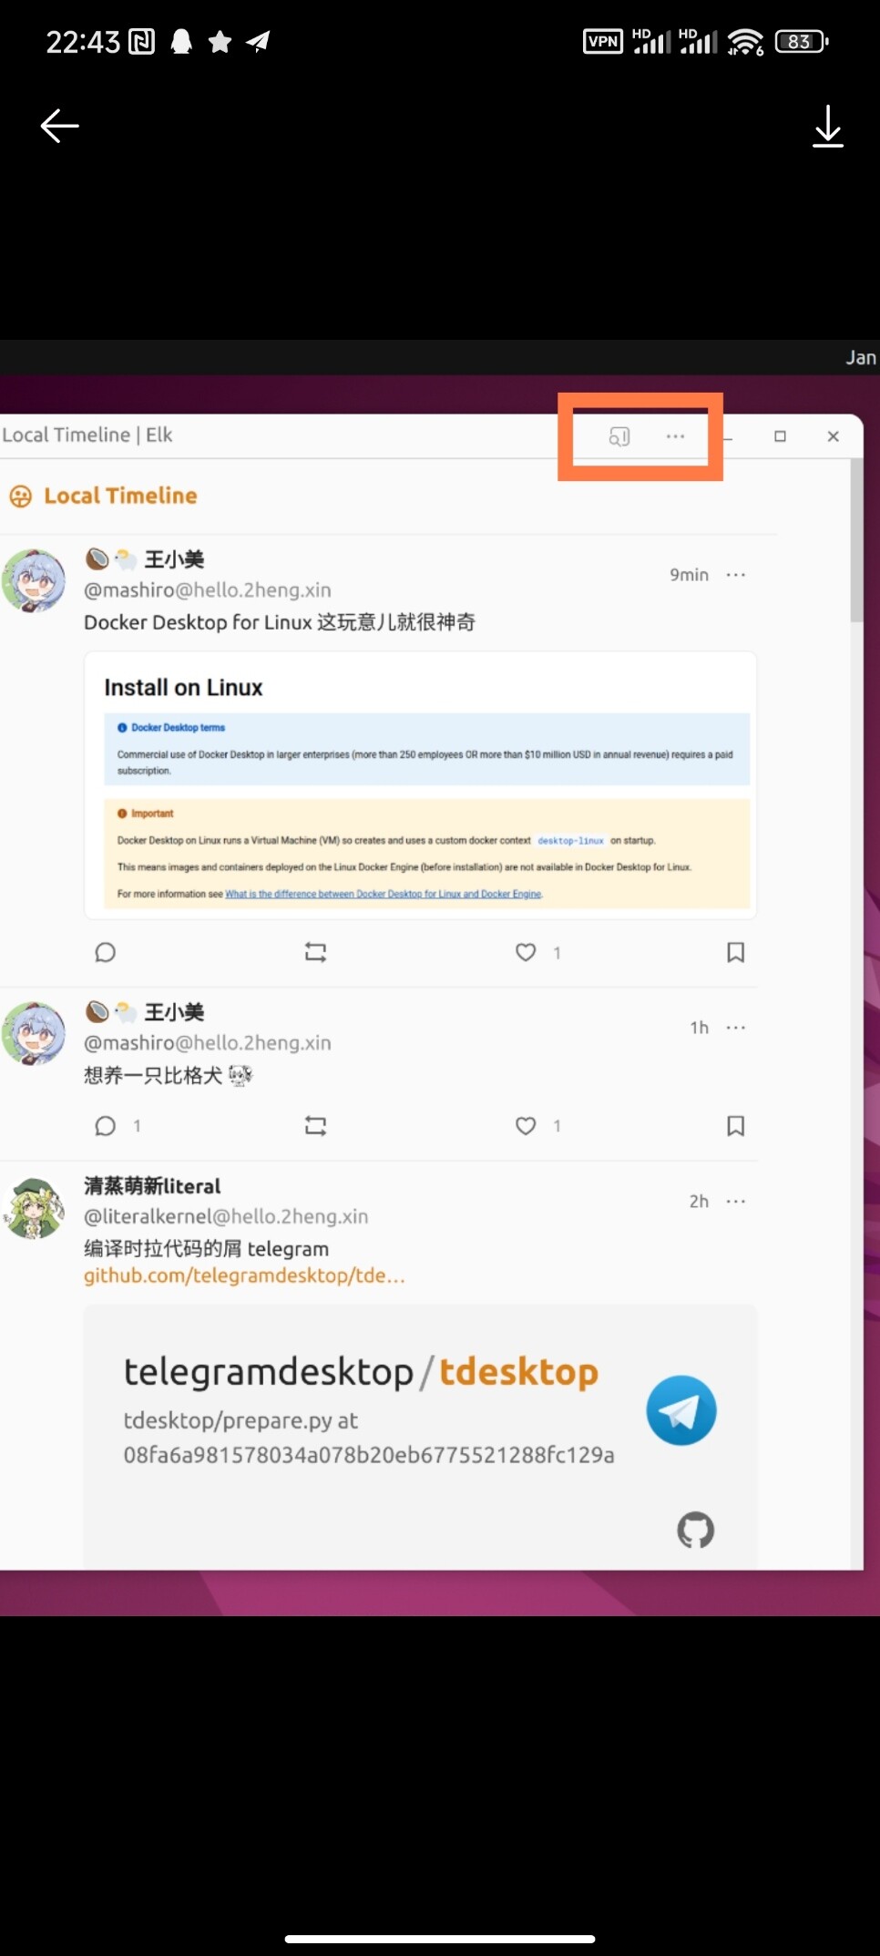Open the window's three-dot menu in the title bar
This screenshot has height=1956, width=880.
[675, 436]
